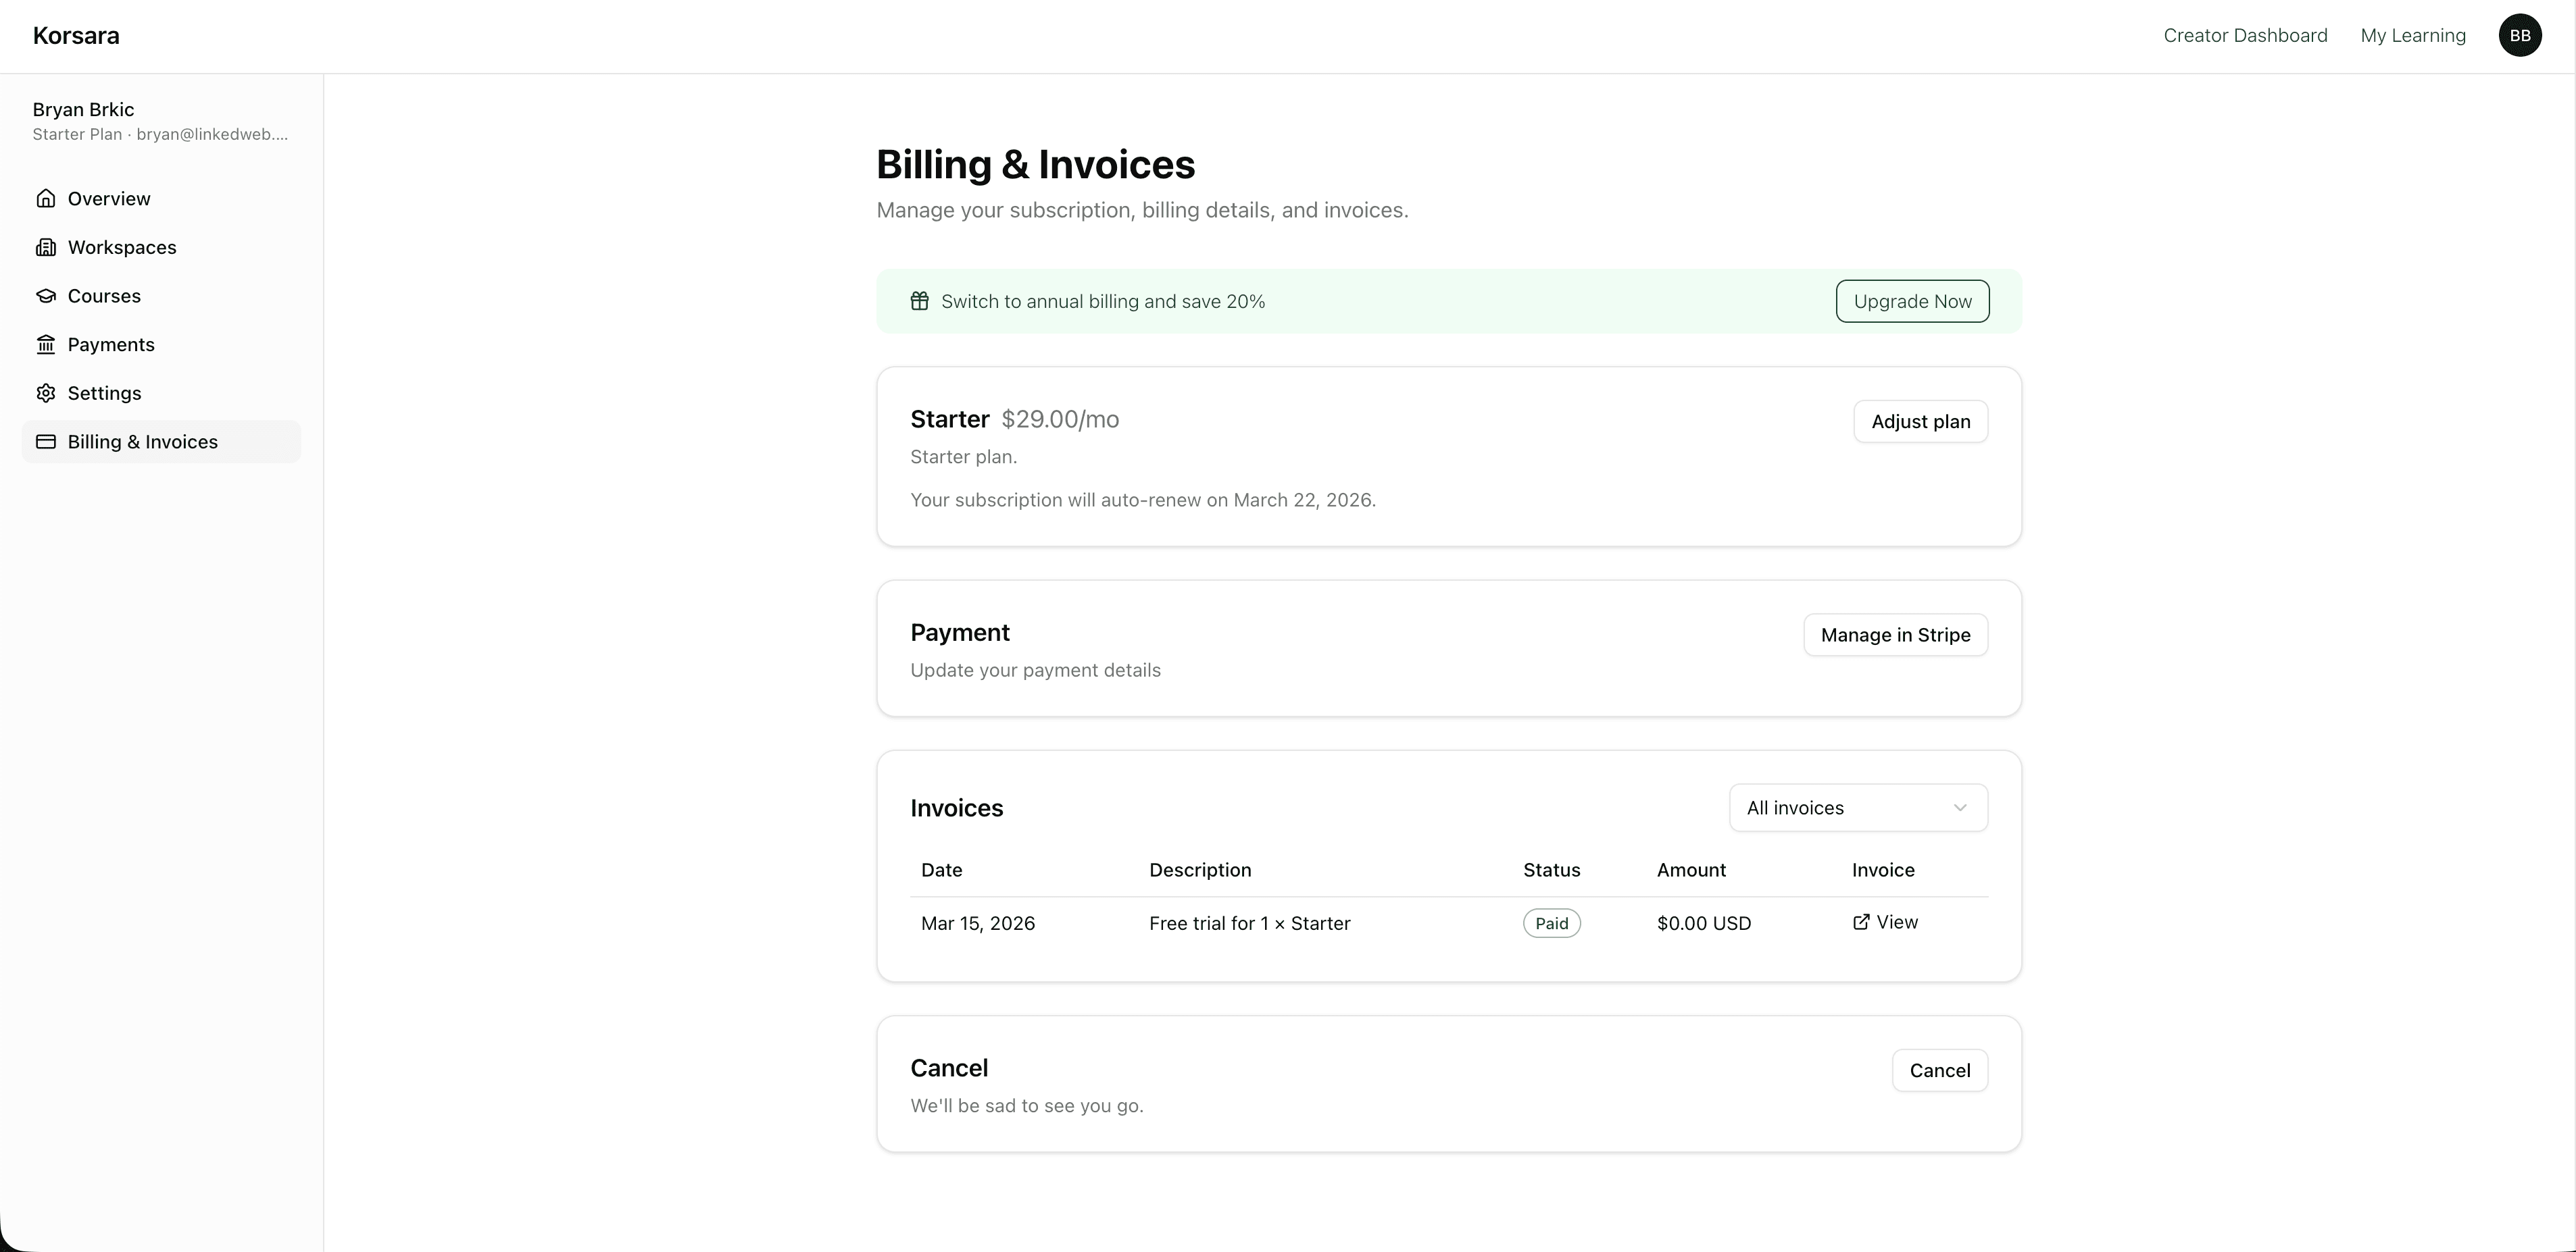Cancel the subscription

point(1940,1069)
